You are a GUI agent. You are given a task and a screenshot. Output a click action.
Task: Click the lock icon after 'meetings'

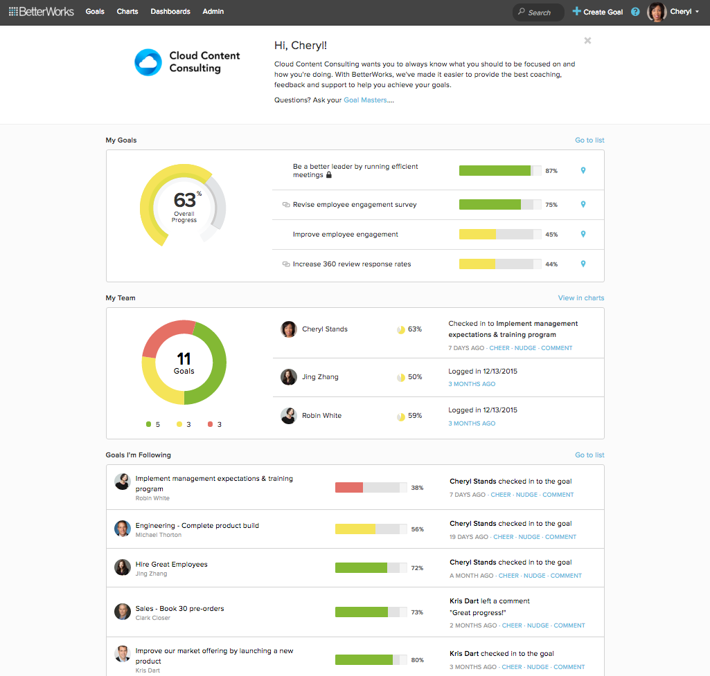coord(329,174)
